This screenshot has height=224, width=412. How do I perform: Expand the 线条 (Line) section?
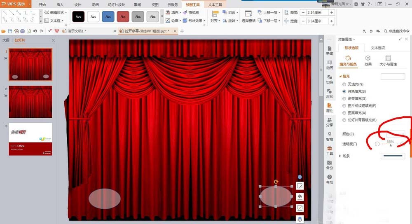[x=341, y=156]
